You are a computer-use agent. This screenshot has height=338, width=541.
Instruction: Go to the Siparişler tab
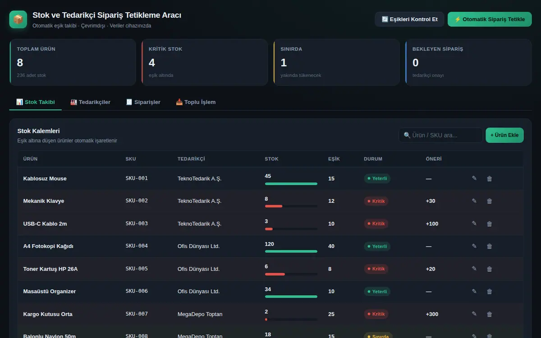point(143,102)
